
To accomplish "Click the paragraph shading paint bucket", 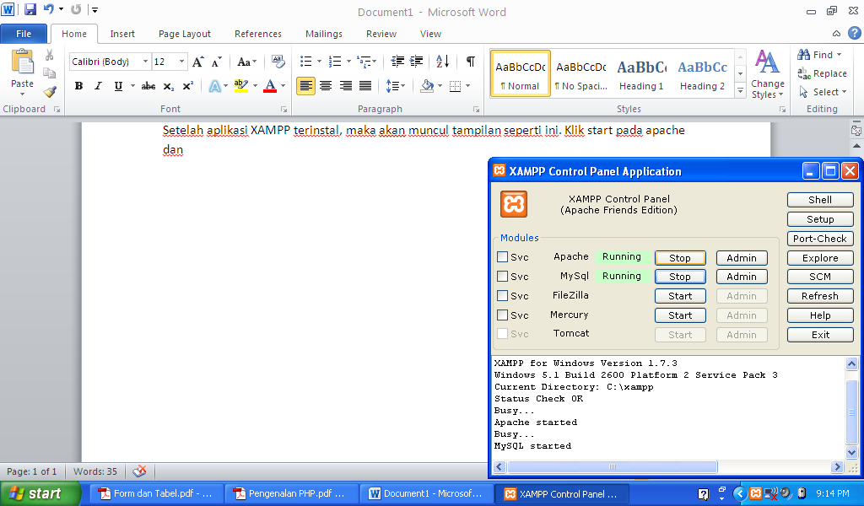I will pos(427,86).
